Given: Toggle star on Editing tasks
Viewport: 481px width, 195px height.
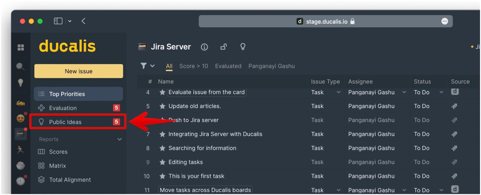Looking at the screenshot, I should coord(162,162).
